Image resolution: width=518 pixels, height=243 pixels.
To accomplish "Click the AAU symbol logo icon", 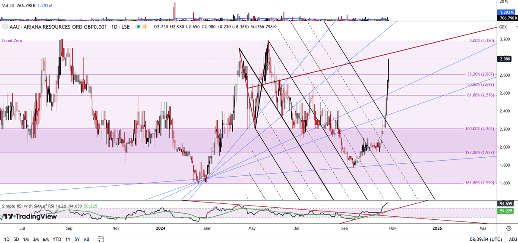I will (x=5, y=27).
